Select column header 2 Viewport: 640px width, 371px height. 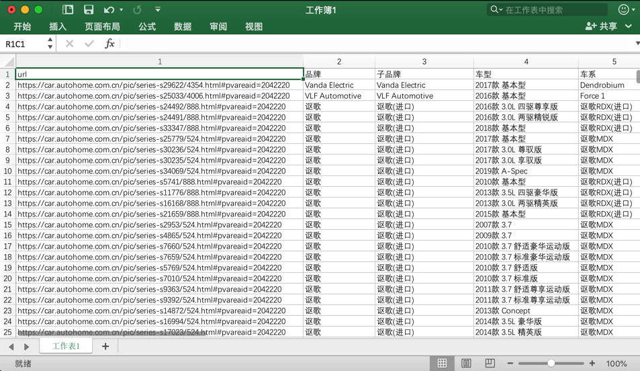click(339, 62)
